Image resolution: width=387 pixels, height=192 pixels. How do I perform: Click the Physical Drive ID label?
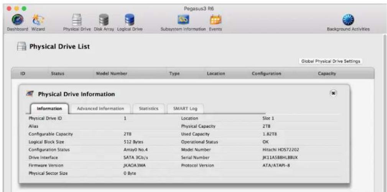pos(45,118)
